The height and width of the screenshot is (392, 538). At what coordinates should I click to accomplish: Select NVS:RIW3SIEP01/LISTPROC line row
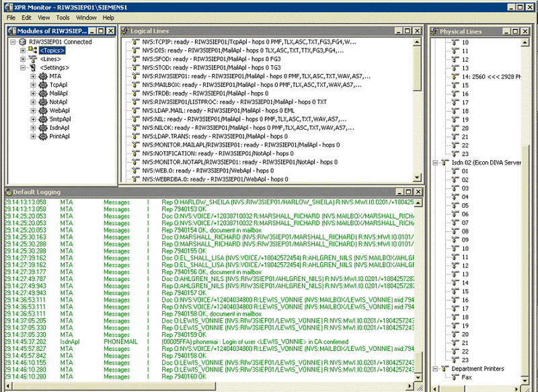(x=234, y=102)
